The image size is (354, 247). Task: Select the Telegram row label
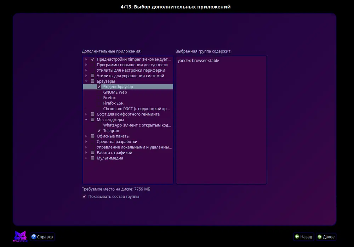[112, 131]
